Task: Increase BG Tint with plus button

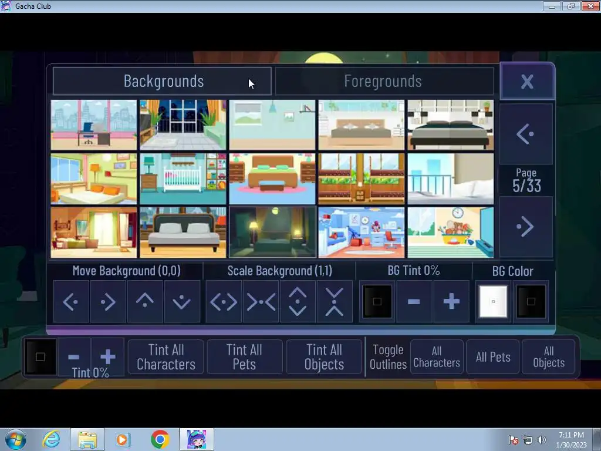Action: pyautogui.click(x=451, y=302)
